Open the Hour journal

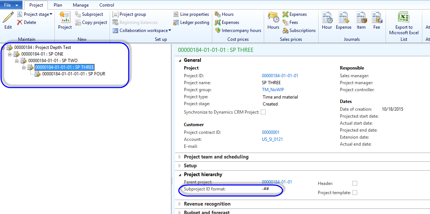[327, 21]
